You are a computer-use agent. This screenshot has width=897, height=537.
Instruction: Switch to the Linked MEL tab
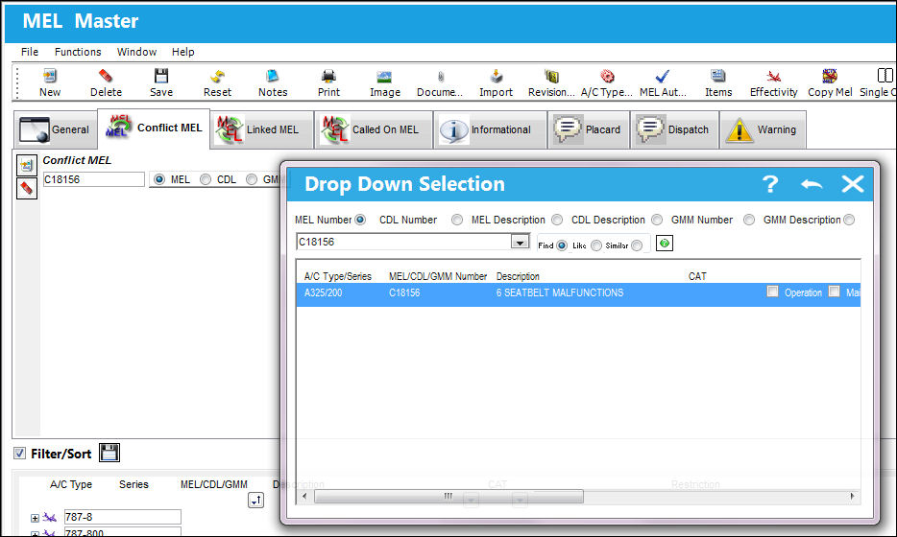261,129
